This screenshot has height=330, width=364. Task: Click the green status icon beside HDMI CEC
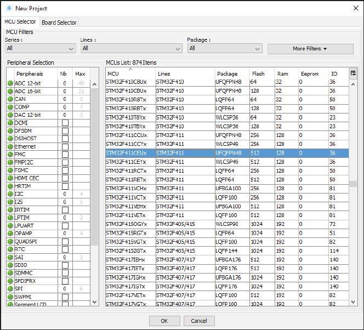pyautogui.click(x=10, y=178)
